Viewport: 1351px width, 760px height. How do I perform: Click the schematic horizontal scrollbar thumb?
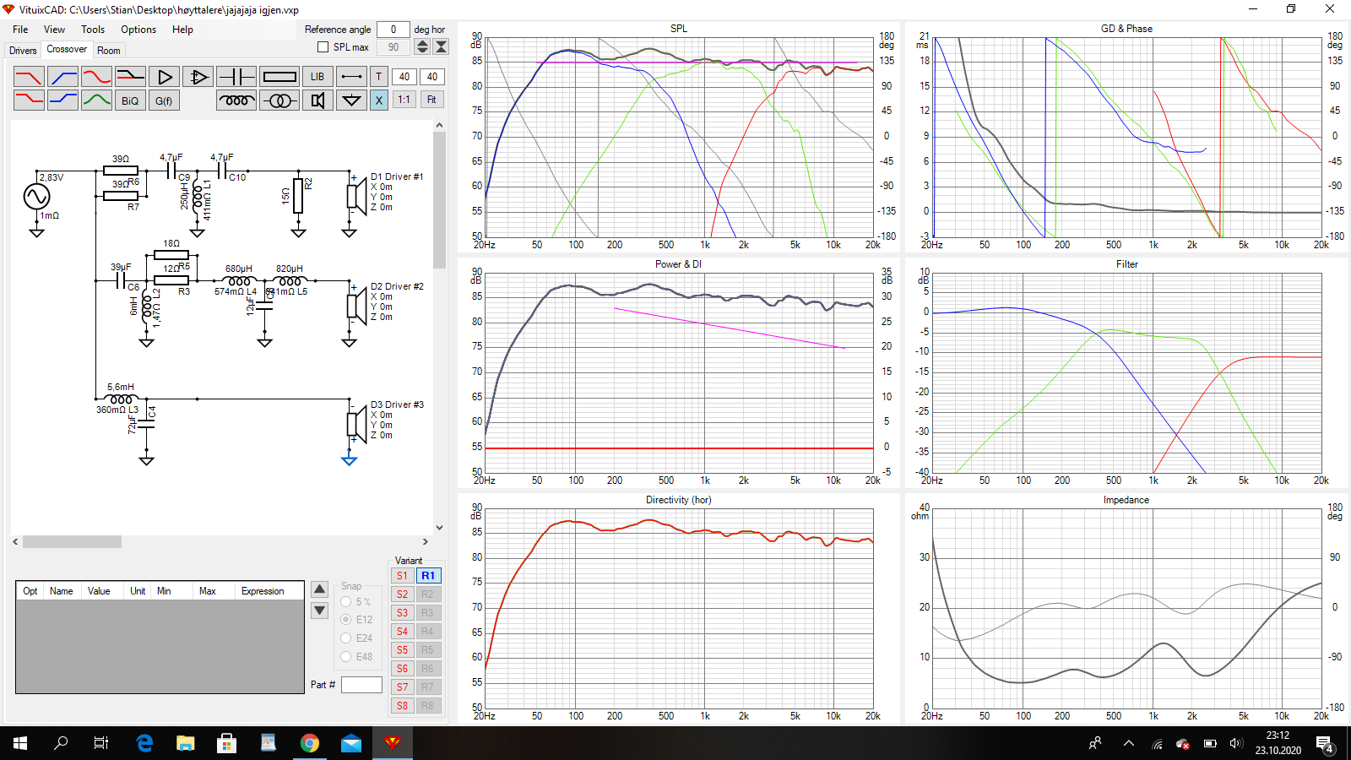tap(72, 542)
